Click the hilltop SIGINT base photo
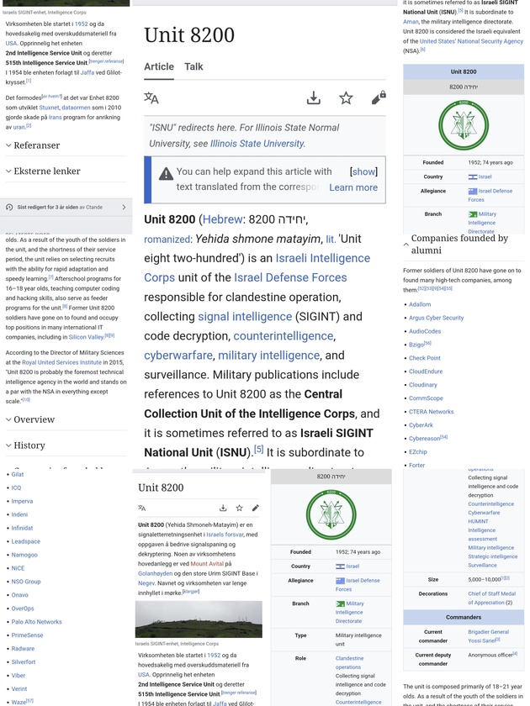Viewport: 530px width, 706px height. point(199,619)
